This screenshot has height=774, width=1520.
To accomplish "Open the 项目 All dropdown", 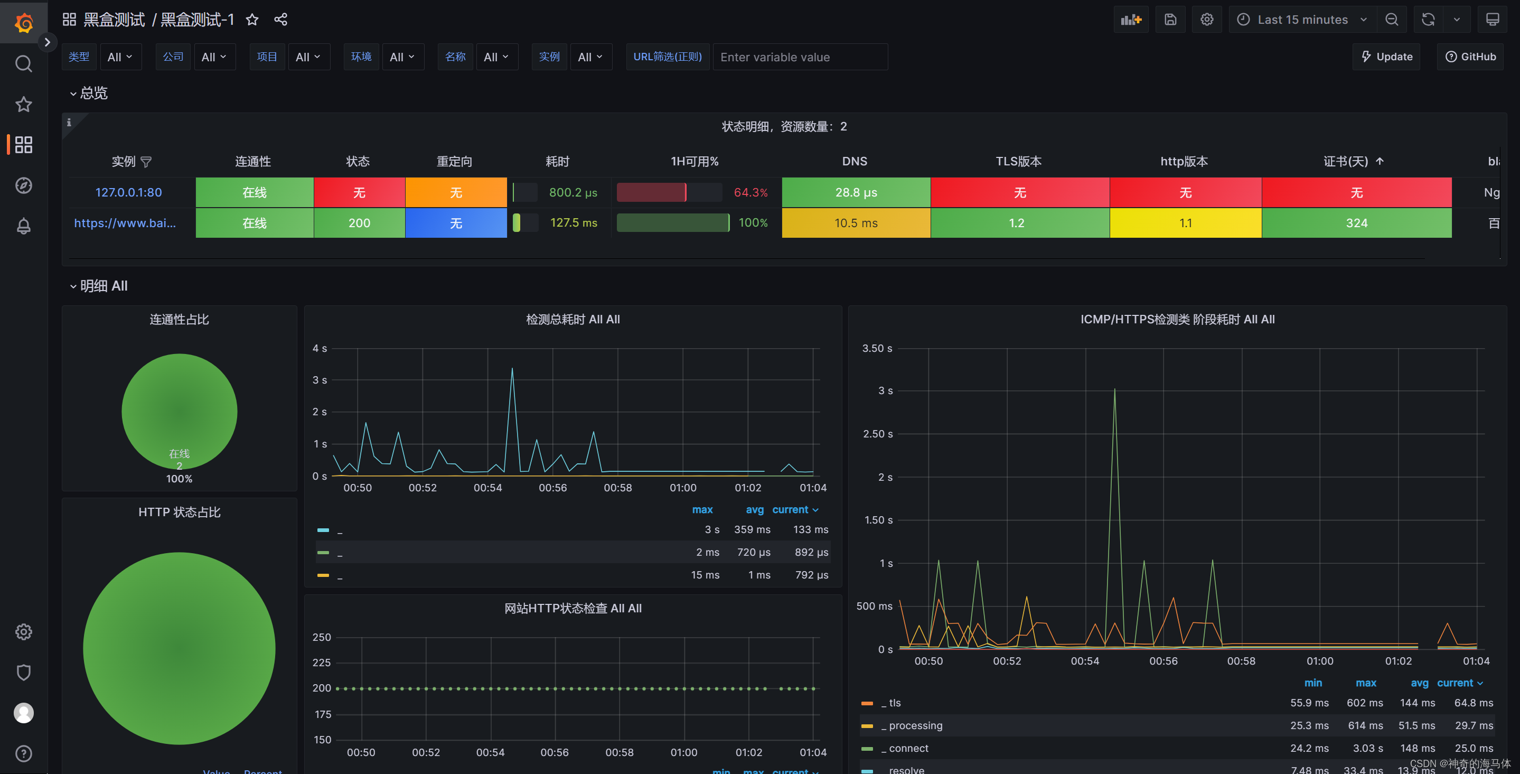I will pyautogui.click(x=308, y=57).
